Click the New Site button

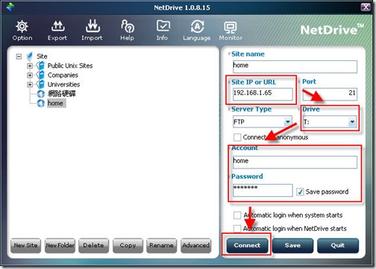(25, 245)
